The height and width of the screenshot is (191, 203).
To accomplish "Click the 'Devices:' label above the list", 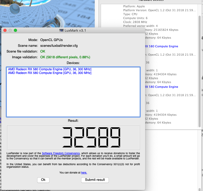I will point(73,63).
